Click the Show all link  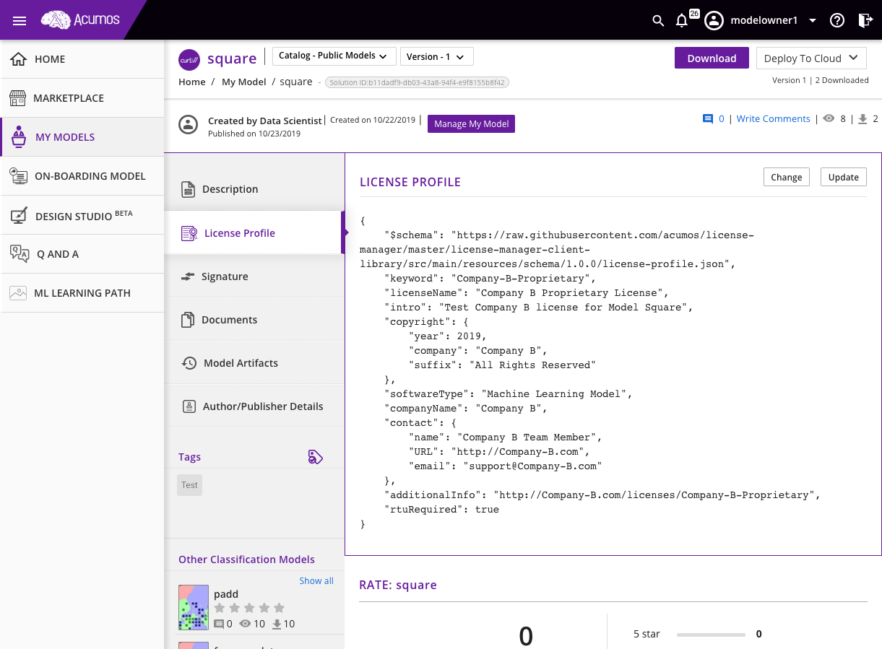(316, 580)
